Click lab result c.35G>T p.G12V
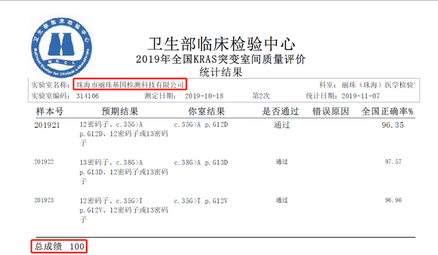 point(201,201)
